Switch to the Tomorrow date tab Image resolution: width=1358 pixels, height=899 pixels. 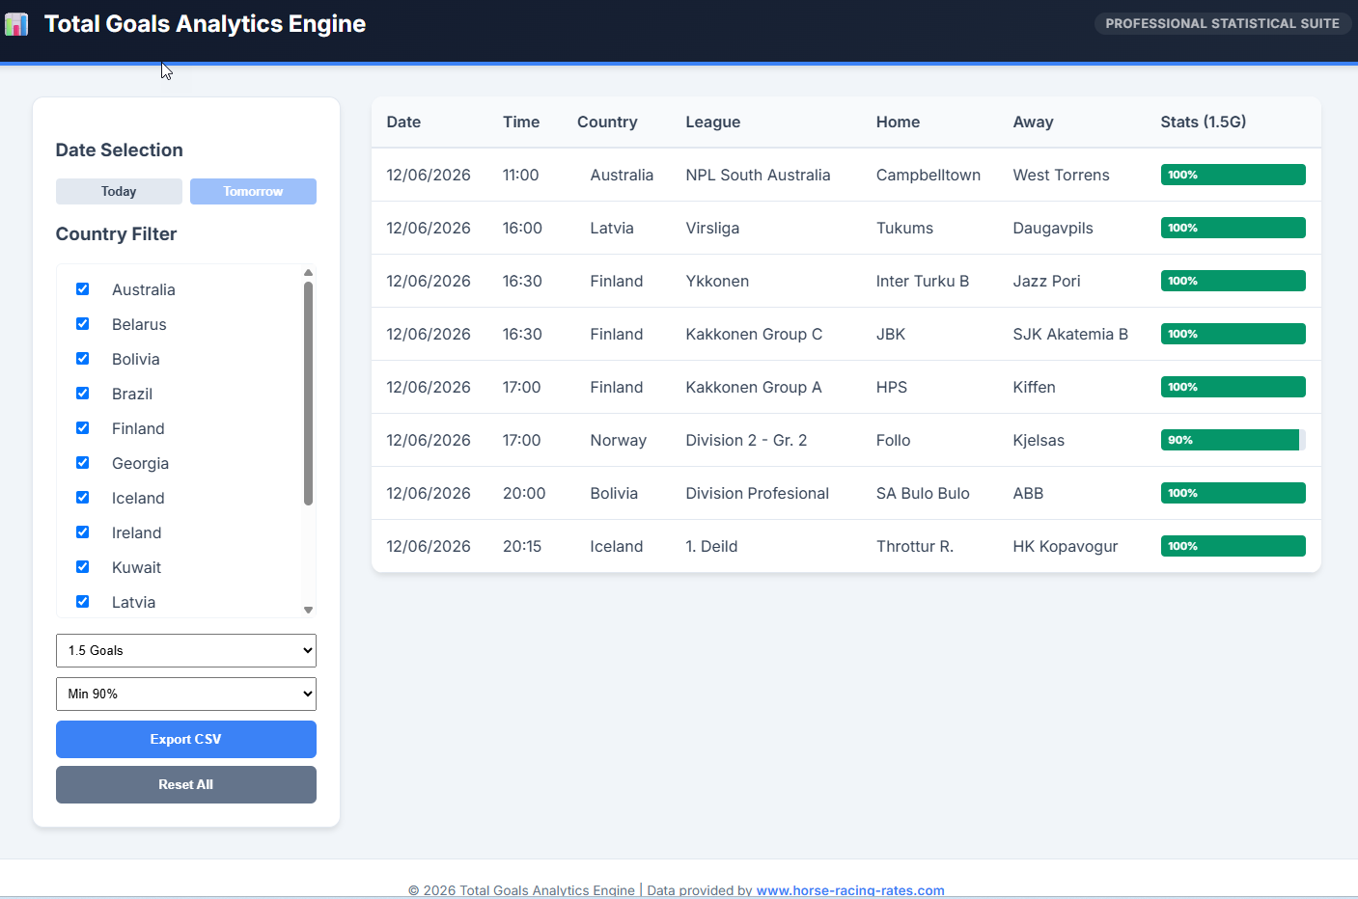(253, 191)
